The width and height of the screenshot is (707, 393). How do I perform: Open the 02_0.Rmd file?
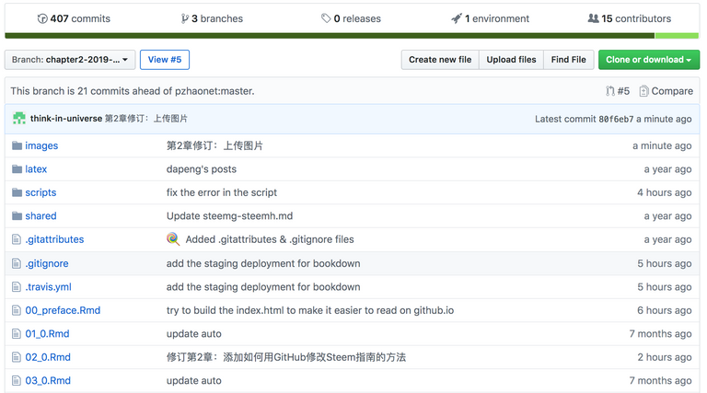[48, 357]
